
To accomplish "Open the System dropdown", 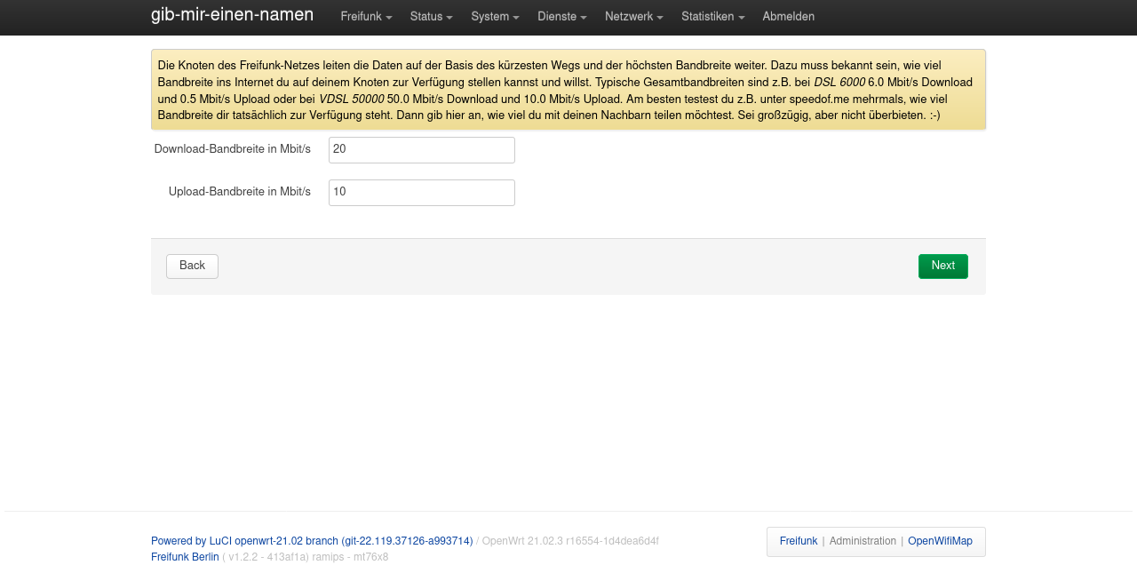I will (x=495, y=17).
